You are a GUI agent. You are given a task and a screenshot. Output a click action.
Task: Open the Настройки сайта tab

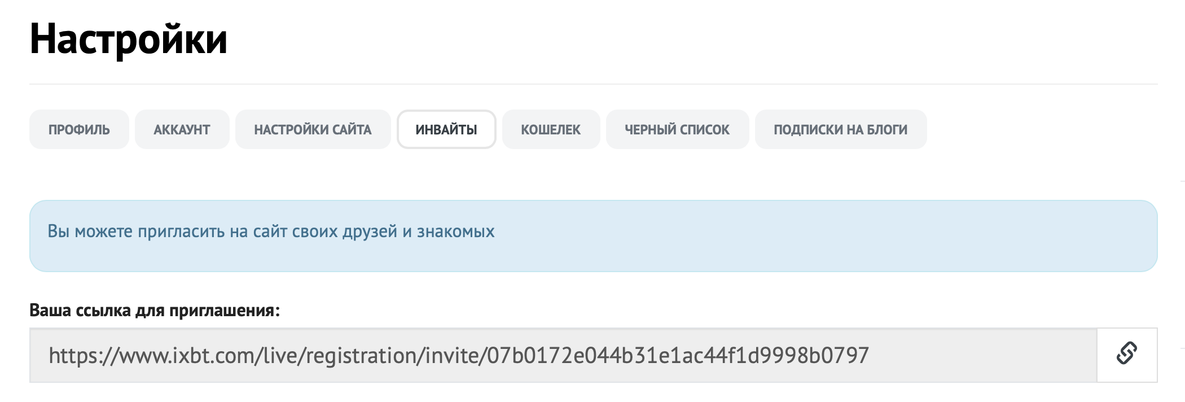(313, 130)
